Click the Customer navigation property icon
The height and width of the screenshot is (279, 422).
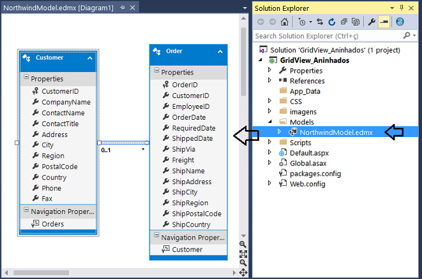(x=165, y=249)
